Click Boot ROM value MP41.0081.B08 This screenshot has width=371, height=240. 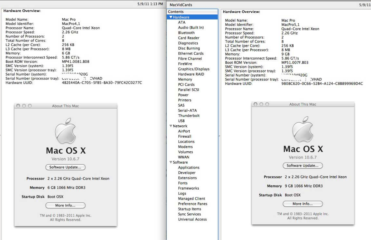pos(75,62)
